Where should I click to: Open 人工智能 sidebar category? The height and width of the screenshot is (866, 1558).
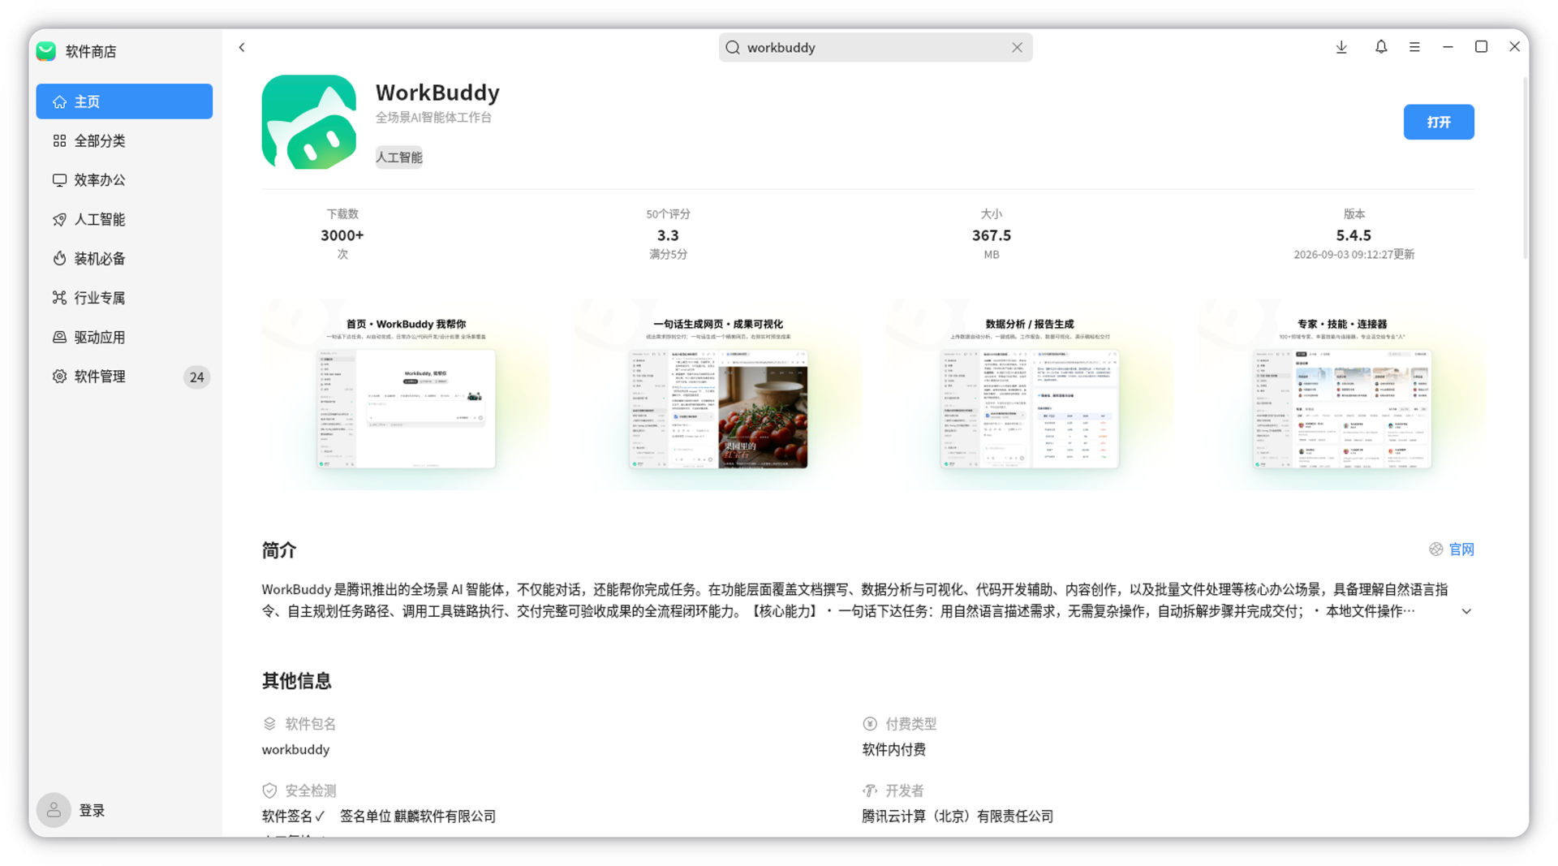pyautogui.click(x=124, y=219)
